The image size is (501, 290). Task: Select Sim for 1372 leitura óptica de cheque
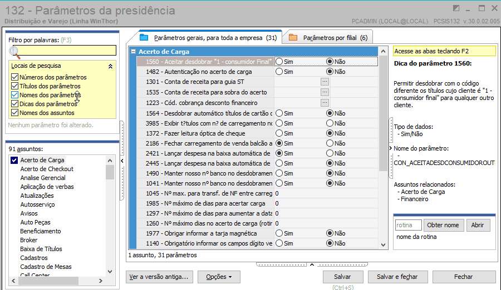click(x=279, y=133)
